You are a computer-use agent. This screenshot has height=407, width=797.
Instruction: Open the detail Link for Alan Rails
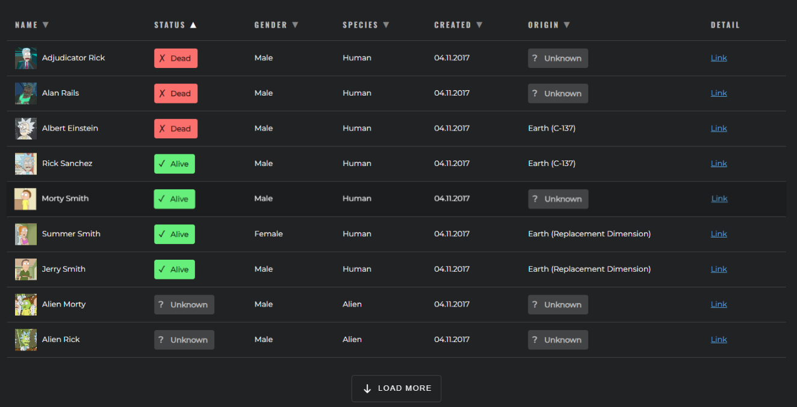[719, 93]
